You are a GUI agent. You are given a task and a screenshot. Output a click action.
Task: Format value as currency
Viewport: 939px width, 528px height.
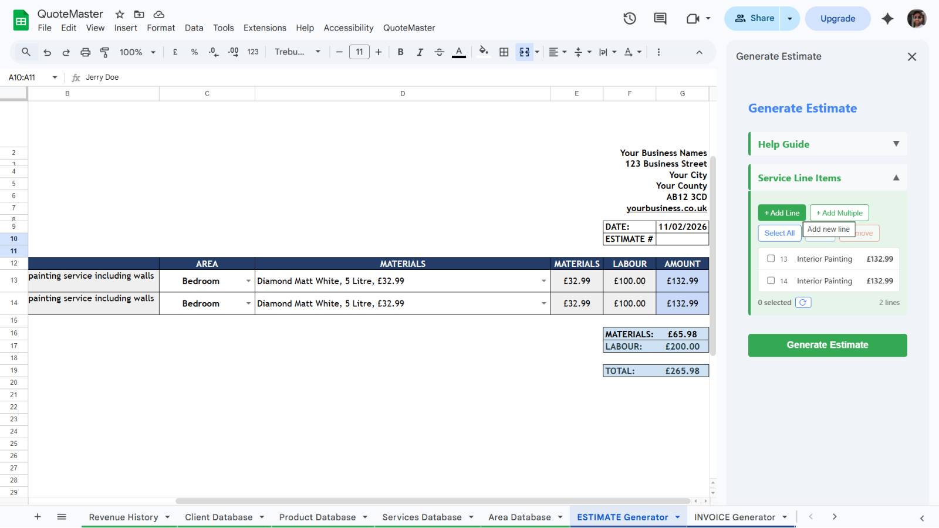point(174,52)
